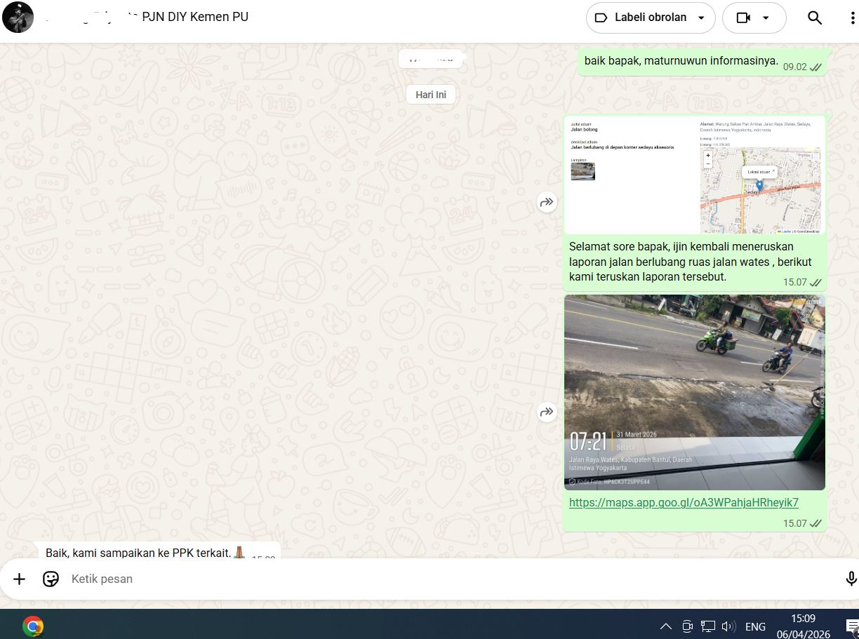
Task: Click the Hari Ini date chip
Action: 431,95
